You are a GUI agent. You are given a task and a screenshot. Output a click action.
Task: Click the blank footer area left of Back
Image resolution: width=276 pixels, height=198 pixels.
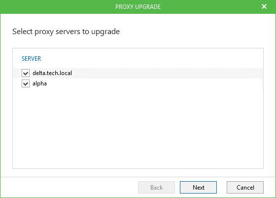coord(69,187)
